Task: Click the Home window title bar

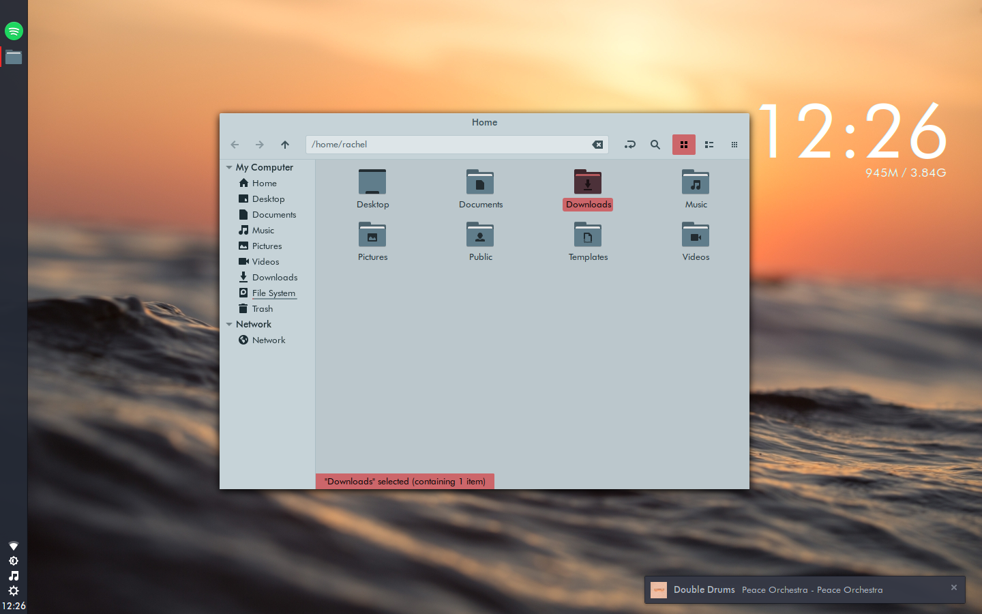Action: pos(484,122)
